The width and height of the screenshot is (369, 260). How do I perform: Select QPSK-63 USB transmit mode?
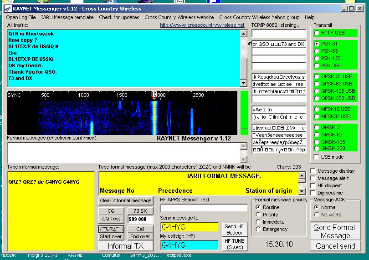click(x=317, y=84)
